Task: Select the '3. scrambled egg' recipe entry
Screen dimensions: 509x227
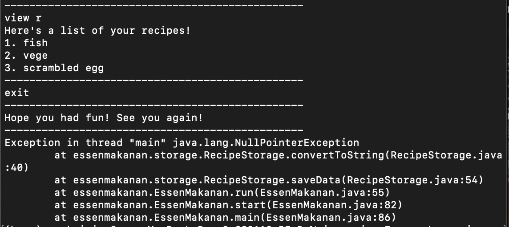Action: coord(54,68)
